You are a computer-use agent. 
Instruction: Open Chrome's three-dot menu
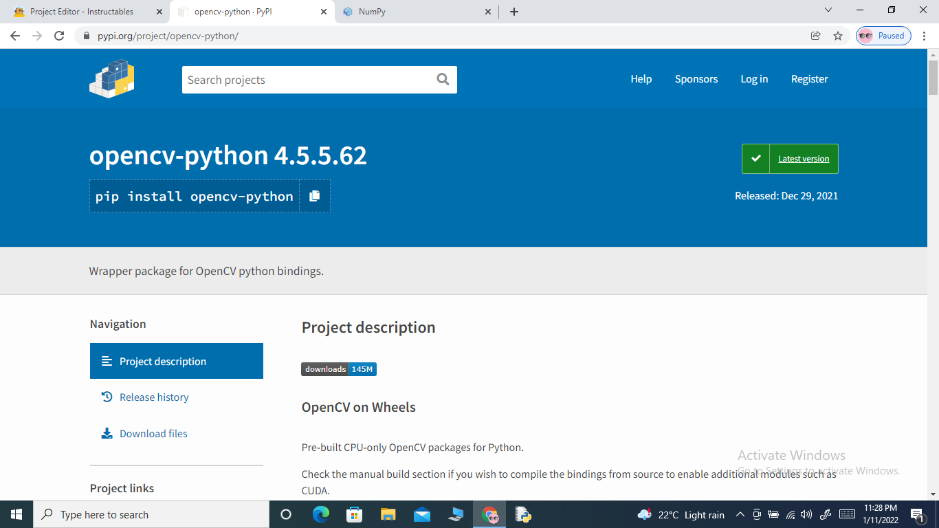pos(925,36)
